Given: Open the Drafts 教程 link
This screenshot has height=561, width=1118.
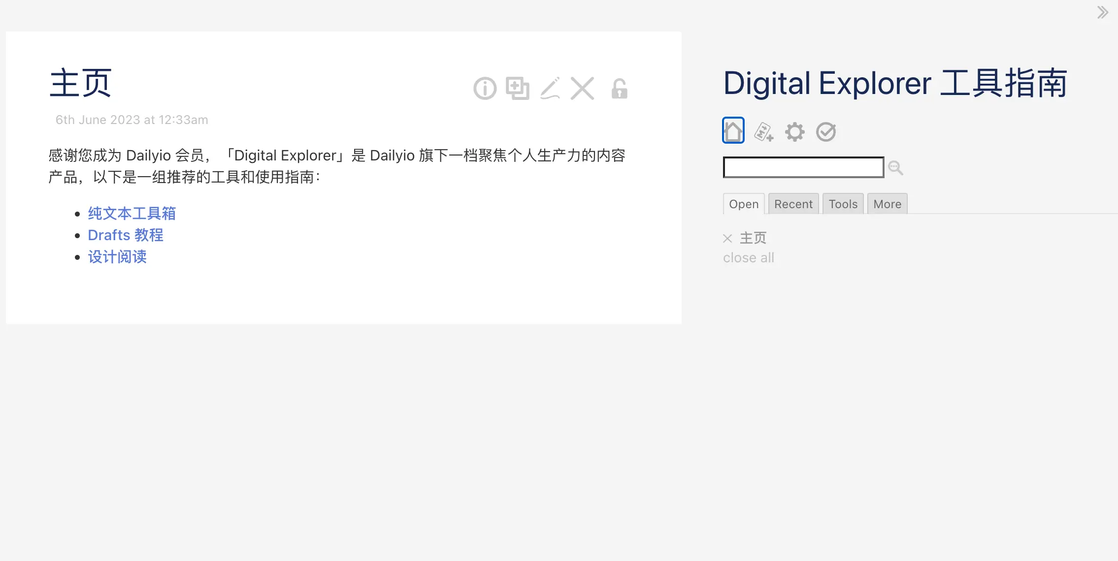Looking at the screenshot, I should click(126, 235).
